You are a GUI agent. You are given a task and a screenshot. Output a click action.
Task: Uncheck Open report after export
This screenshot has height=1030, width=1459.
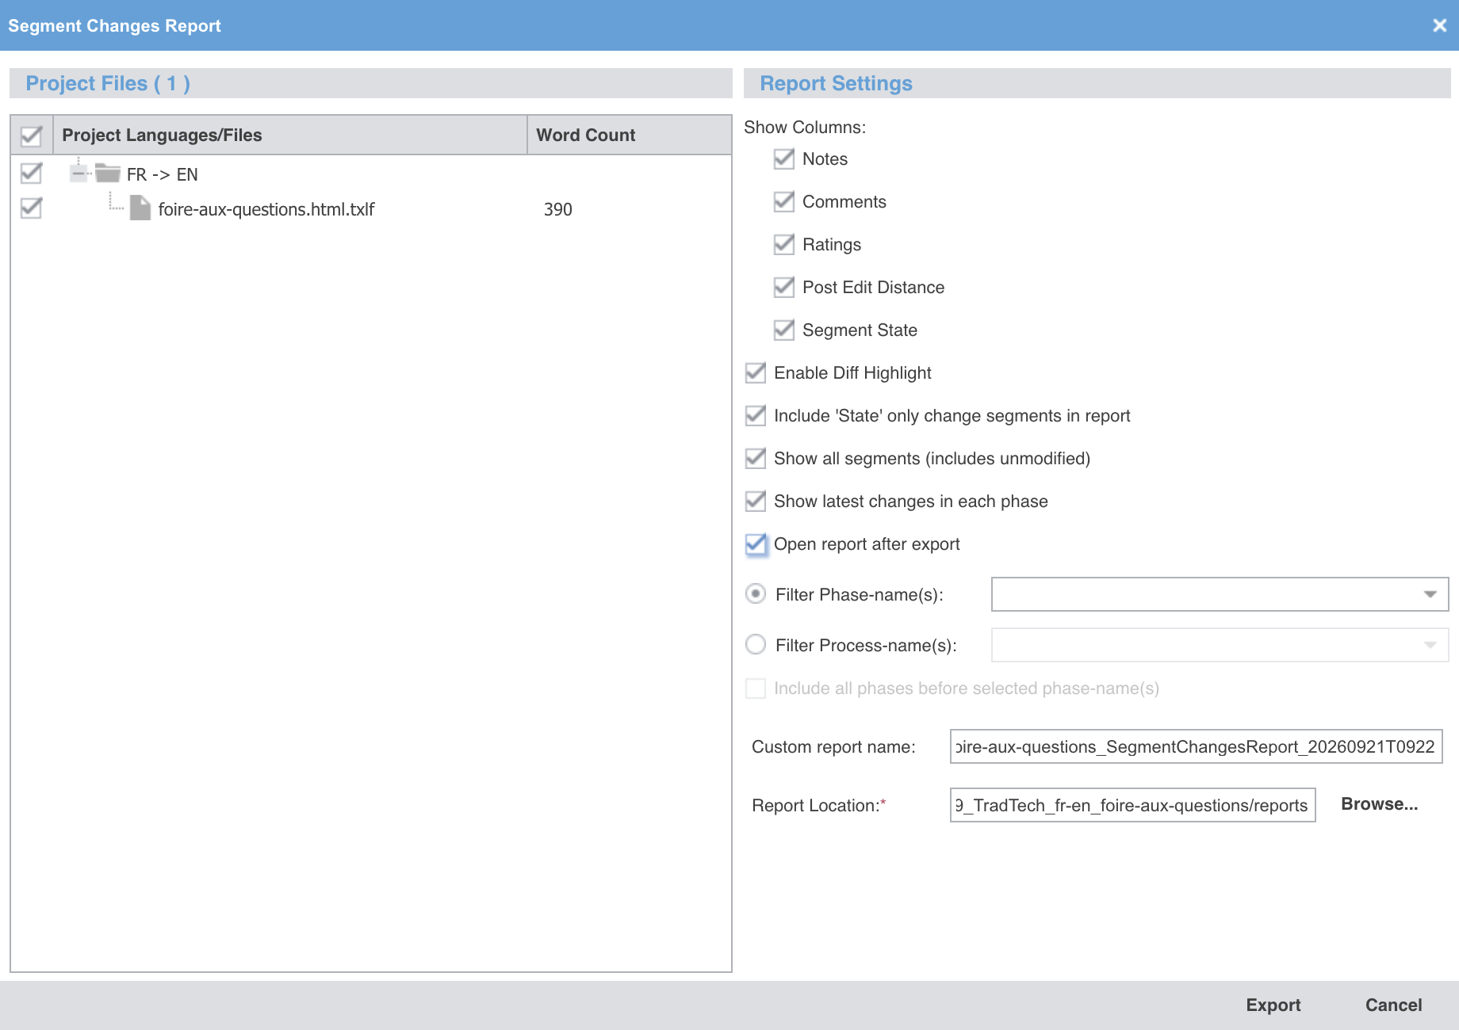tap(756, 544)
